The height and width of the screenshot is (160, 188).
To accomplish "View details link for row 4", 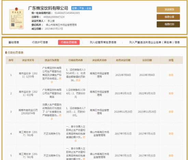I will coord(171,133).
